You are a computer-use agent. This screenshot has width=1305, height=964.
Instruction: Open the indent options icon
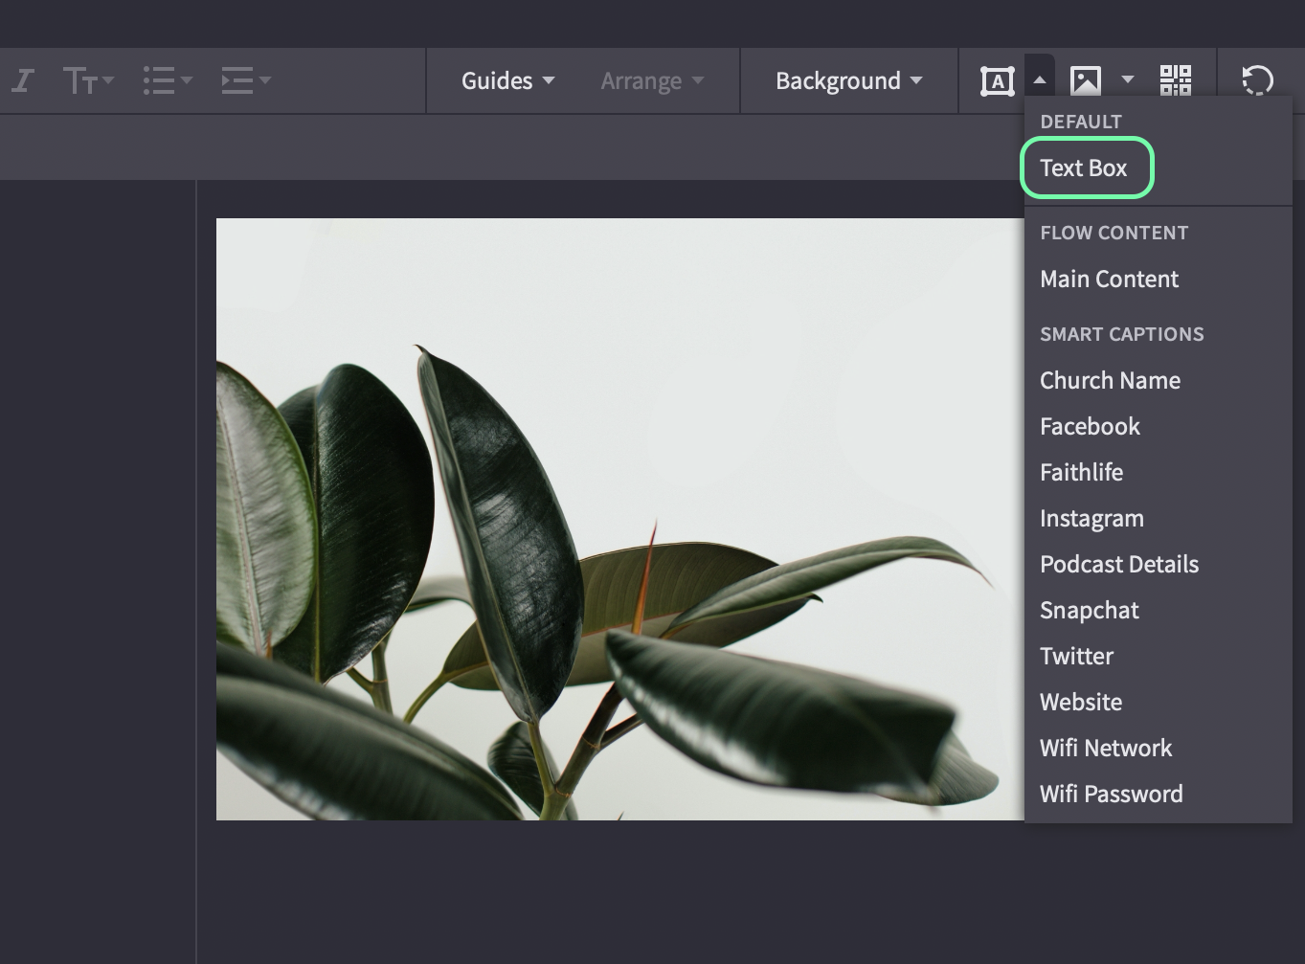(x=246, y=80)
